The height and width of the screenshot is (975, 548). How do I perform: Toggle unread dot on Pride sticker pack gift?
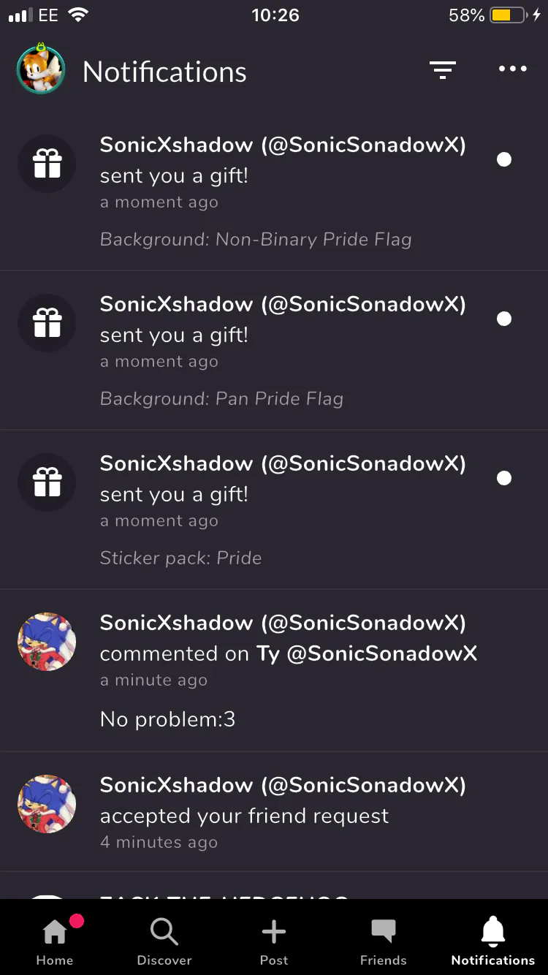pos(503,478)
